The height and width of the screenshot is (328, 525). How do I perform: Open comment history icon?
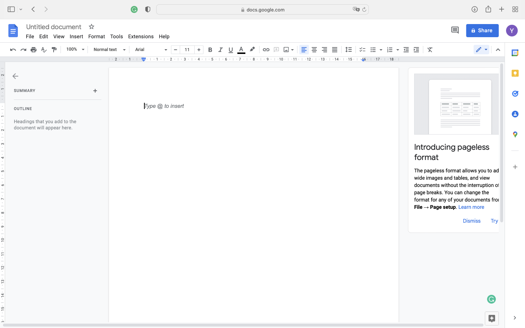click(455, 31)
